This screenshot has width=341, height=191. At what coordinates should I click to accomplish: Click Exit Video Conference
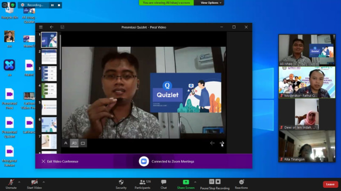tap(60, 161)
